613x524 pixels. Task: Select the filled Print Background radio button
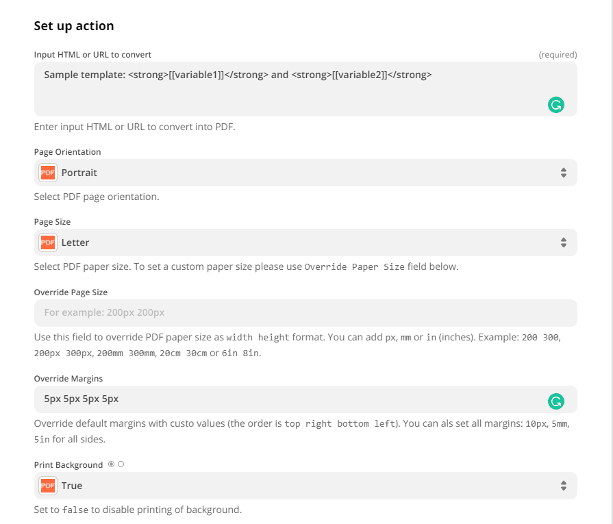[x=112, y=464]
